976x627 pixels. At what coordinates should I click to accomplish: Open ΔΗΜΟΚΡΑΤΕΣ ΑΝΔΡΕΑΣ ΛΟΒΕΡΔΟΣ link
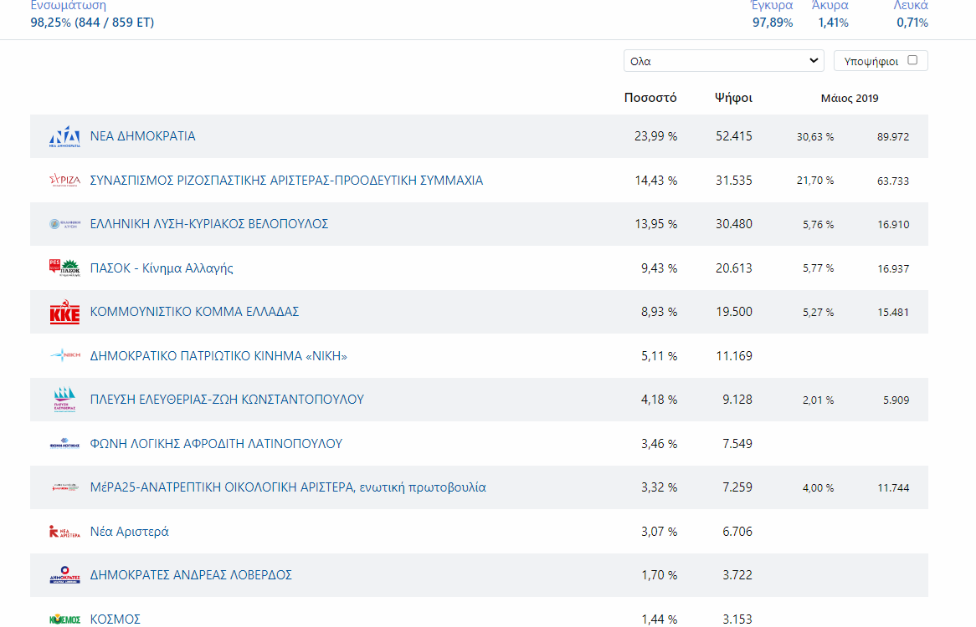(x=191, y=575)
